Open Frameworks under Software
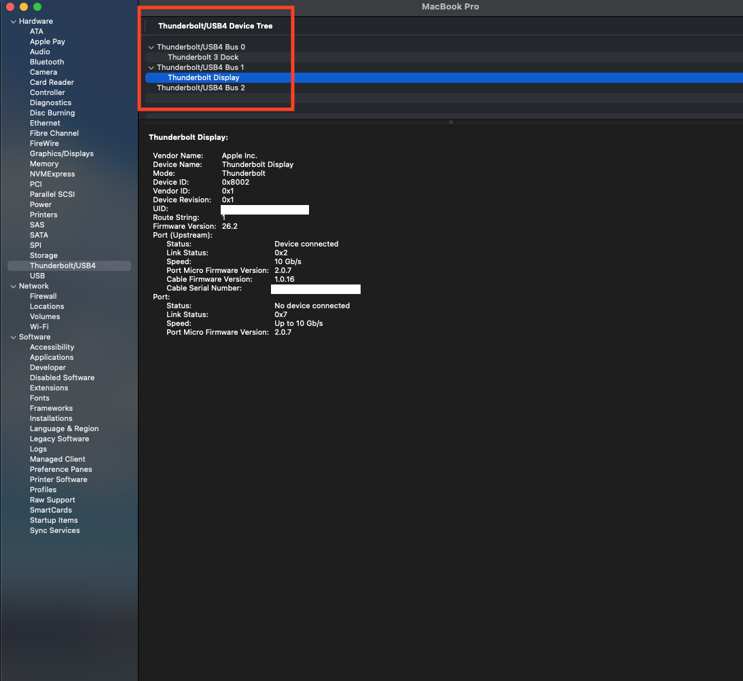This screenshot has width=743, height=681. click(51, 408)
